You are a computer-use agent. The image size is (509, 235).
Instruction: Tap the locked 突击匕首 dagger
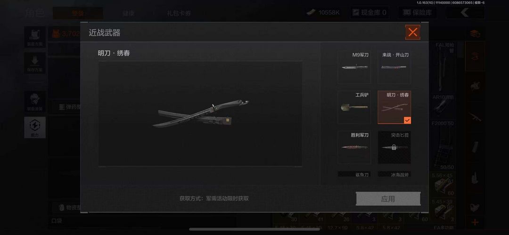394,147
